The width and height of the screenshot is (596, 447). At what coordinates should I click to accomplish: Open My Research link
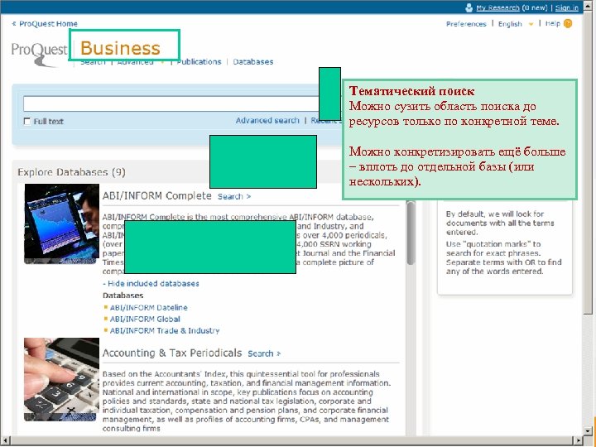[497, 7]
